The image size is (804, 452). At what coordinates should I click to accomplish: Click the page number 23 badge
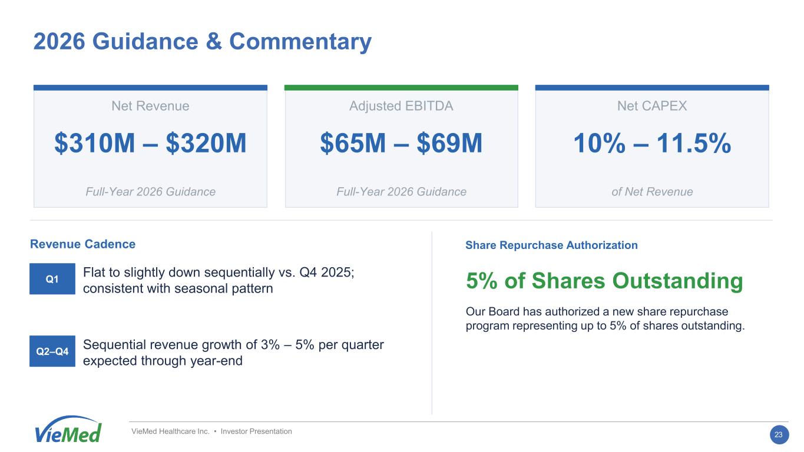point(778,435)
